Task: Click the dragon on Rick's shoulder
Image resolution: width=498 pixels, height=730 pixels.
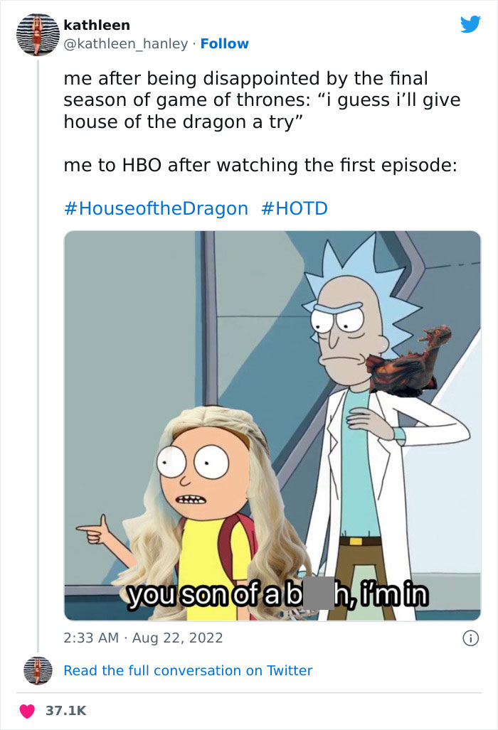Action: point(408,361)
